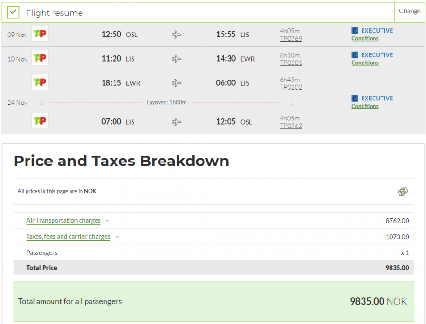Viewport: 426px width, 324px height.
Task: Click the Executive class icon on 09 Nov flight
Action: [355, 30]
